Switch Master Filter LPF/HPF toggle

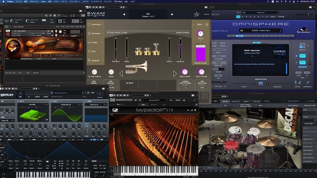point(261,83)
